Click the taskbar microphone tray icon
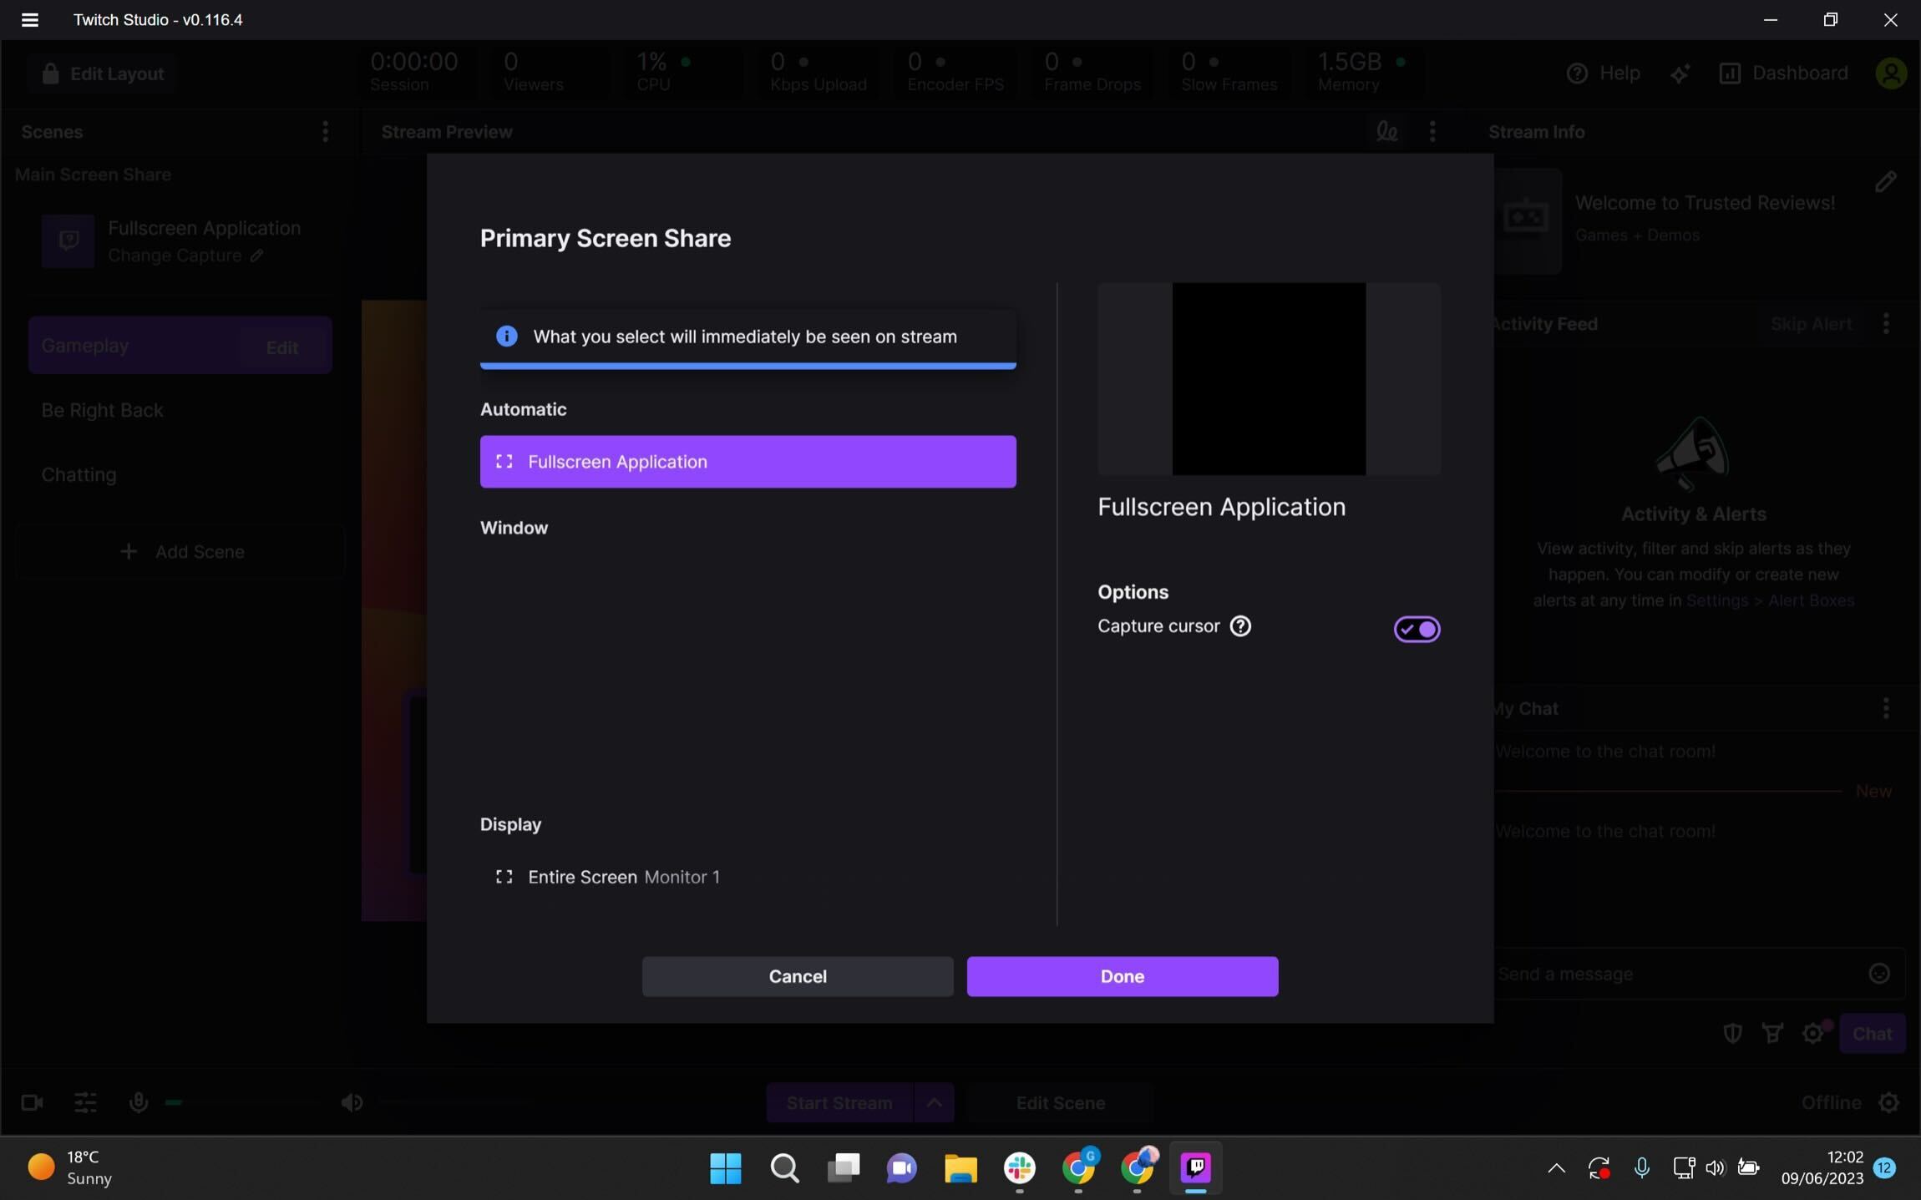Screen dimensions: 1921x1200 [1641, 1167]
